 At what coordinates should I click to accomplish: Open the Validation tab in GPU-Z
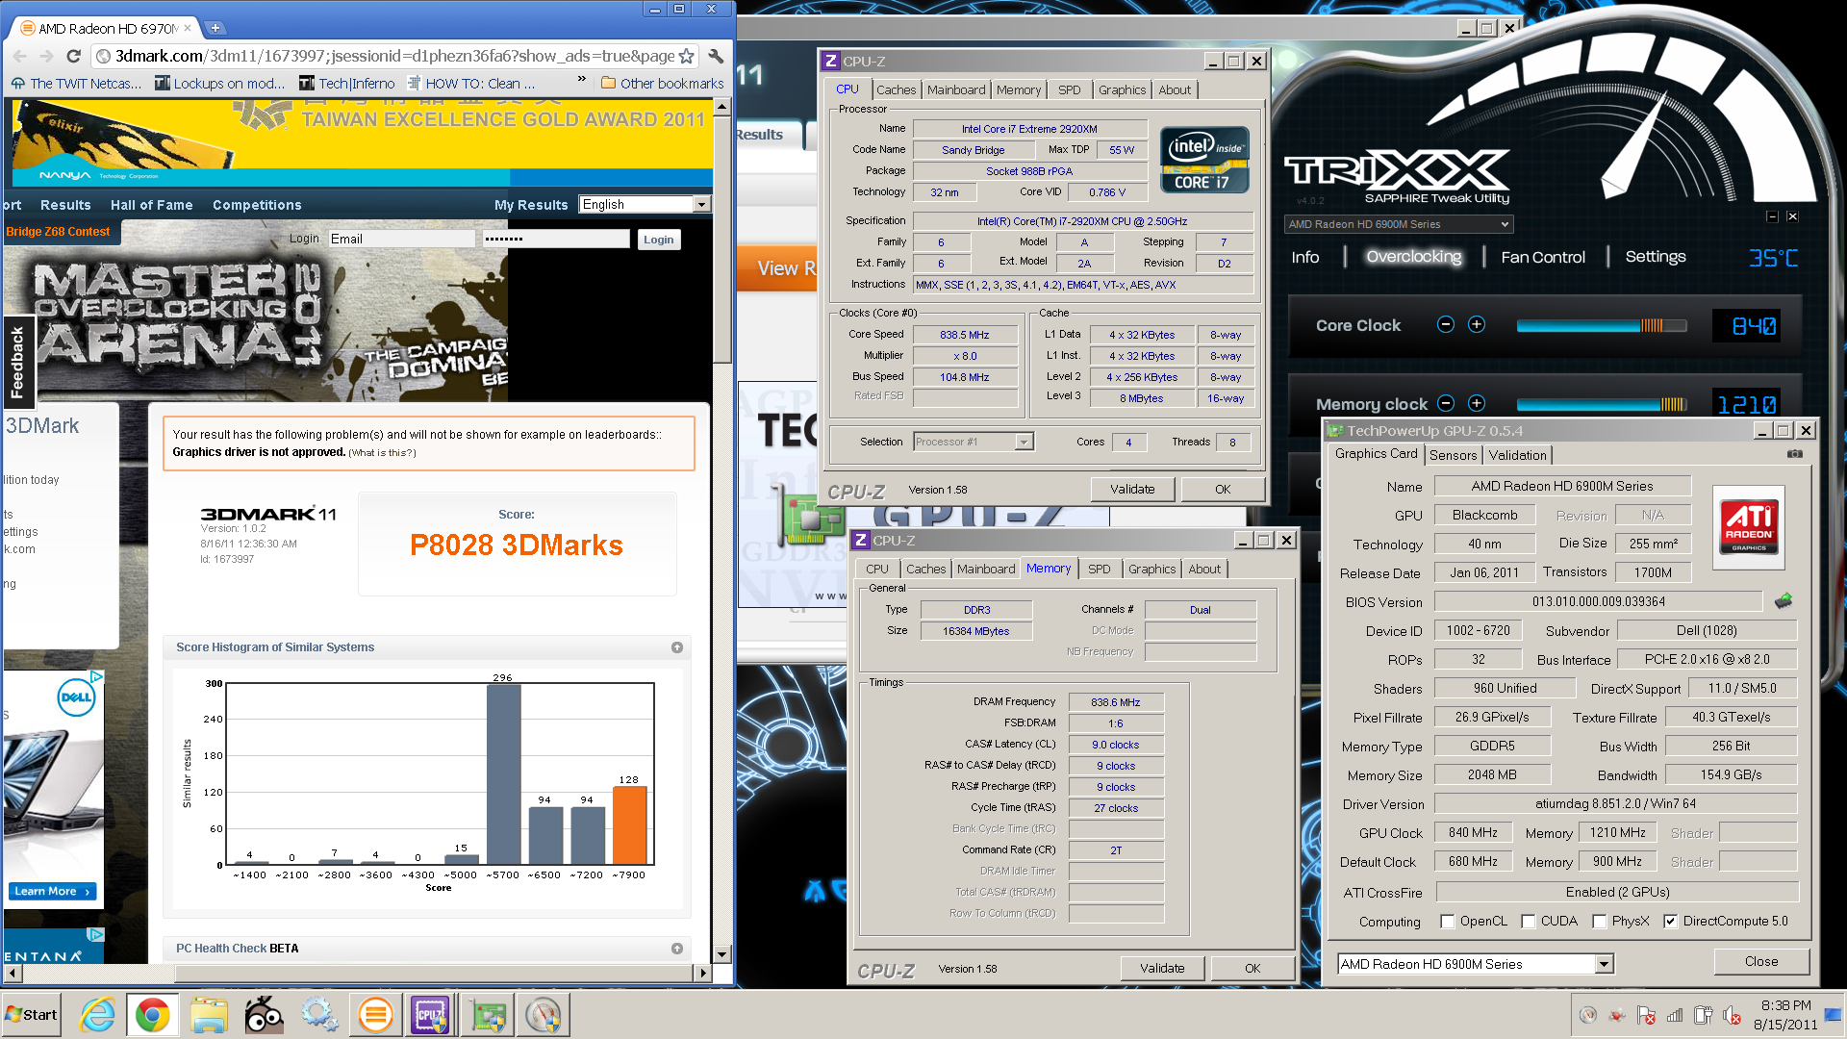[1517, 455]
